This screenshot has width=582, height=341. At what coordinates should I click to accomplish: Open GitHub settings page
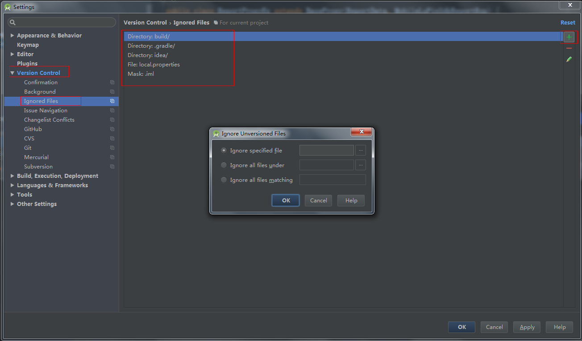point(33,129)
